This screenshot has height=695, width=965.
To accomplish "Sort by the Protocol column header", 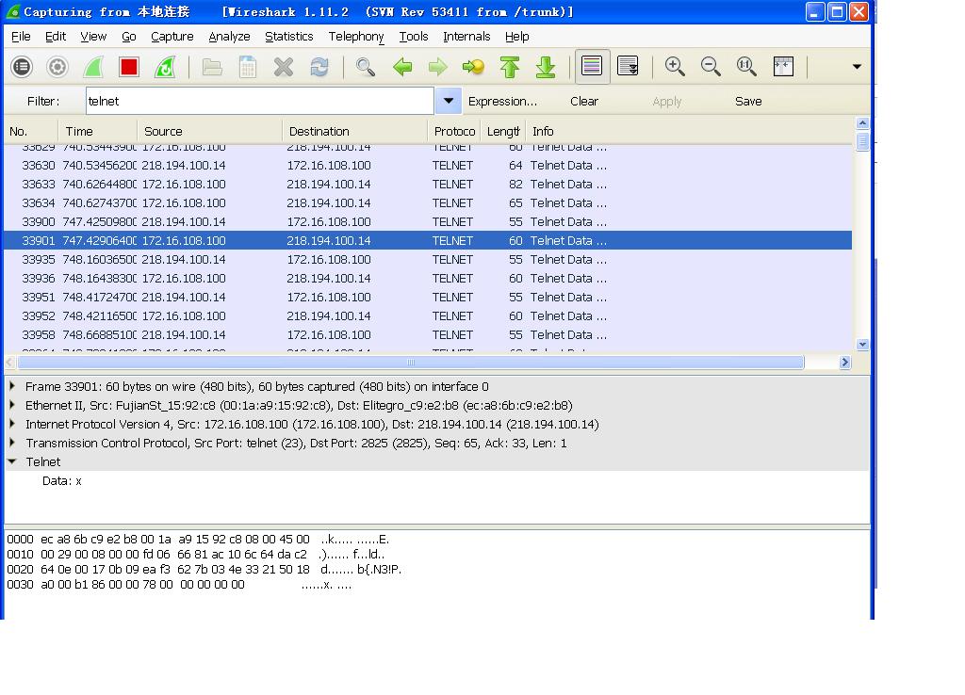I will [x=454, y=131].
